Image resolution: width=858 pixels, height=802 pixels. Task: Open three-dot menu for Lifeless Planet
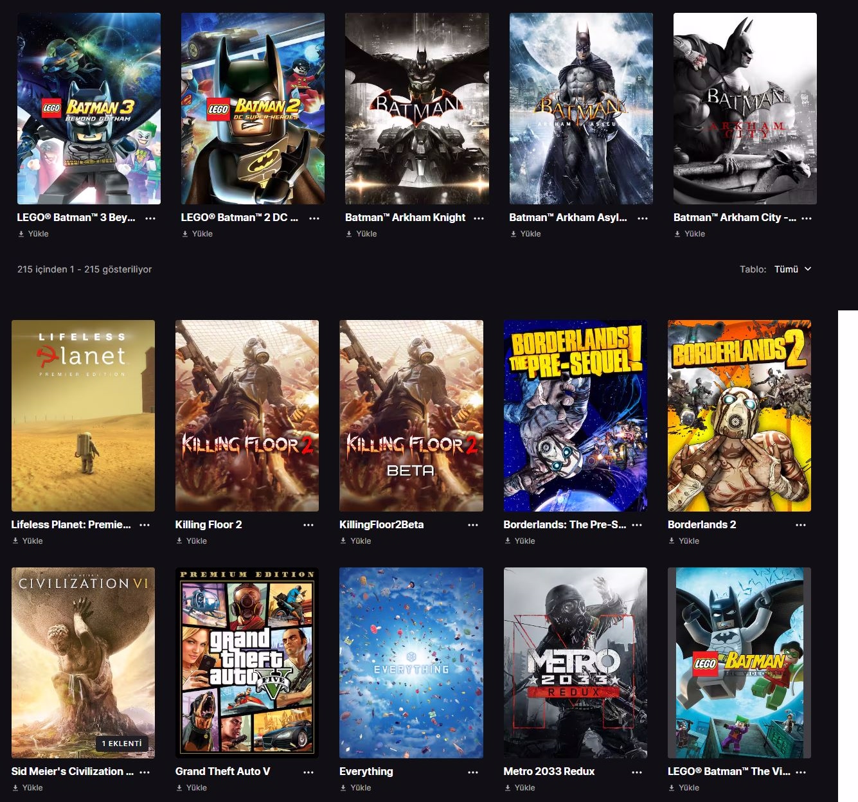click(x=145, y=525)
